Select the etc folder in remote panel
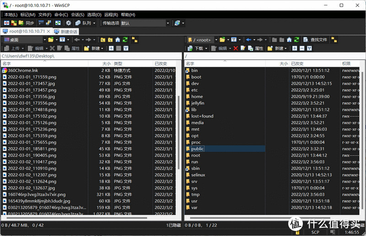 (x=194, y=90)
